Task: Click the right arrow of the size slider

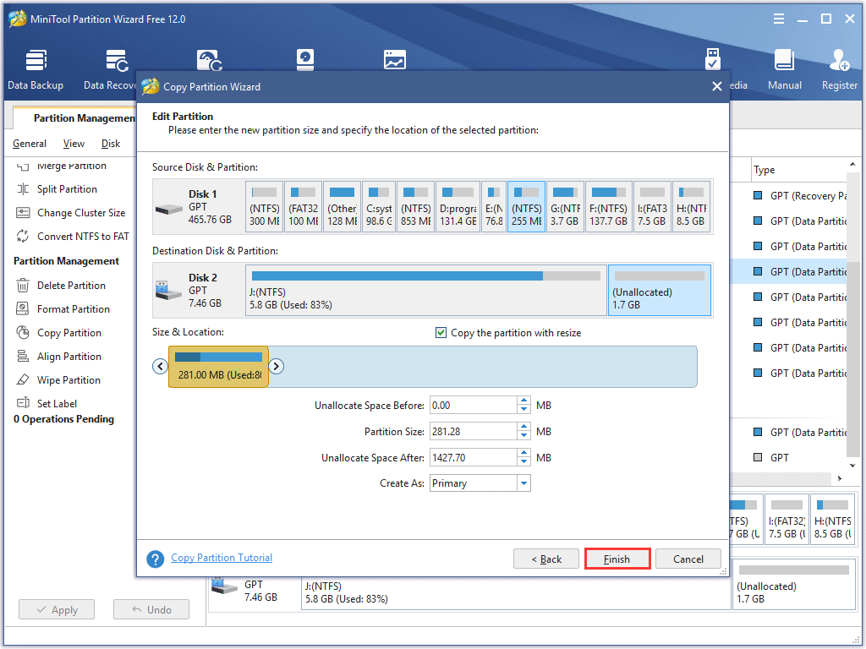Action: [x=277, y=366]
